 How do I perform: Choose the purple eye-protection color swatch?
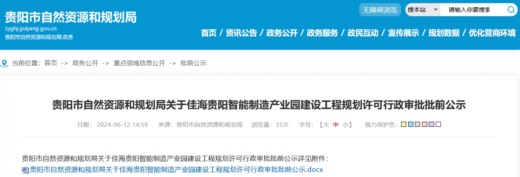click(431, 124)
